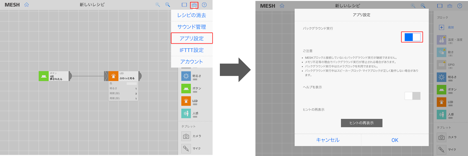The height and width of the screenshot is (156, 468).
Task: Choose アプリ設定 from the dropdown menu
Action: pos(192,38)
